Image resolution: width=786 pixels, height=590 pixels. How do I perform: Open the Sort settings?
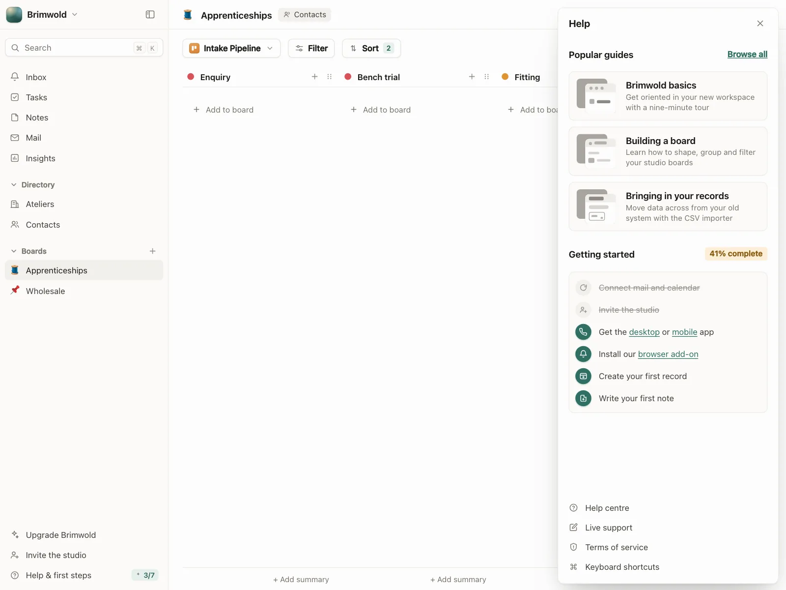pos(371,48)
